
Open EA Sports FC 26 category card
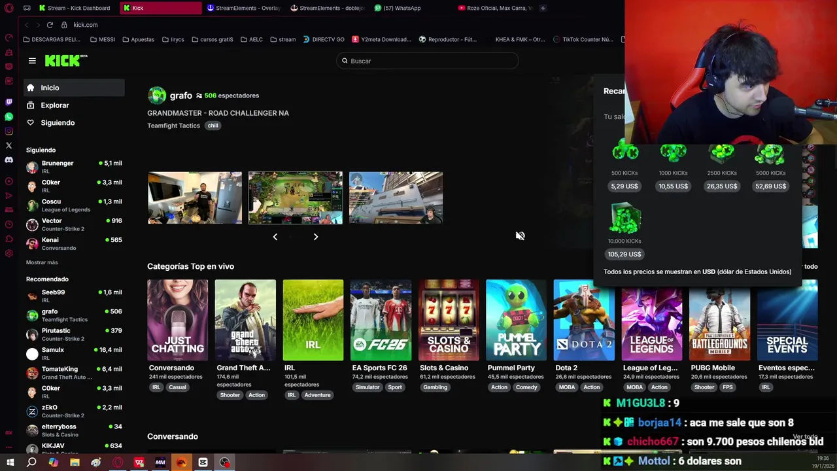[381, 321]
